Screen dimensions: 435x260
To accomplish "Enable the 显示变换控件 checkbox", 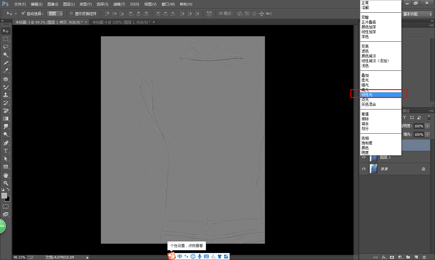I will pyautogui.click(x=71, y=14).
